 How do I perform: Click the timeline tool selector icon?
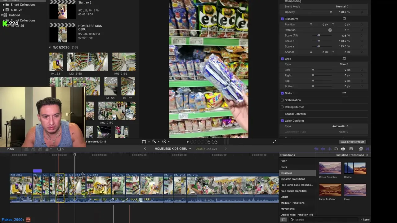click(60, 149)
